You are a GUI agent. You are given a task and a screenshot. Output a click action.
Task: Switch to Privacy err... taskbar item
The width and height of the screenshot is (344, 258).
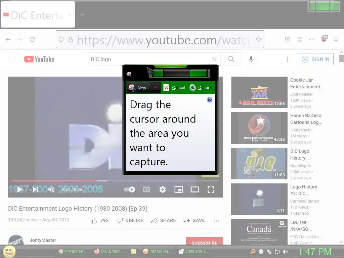73,251
